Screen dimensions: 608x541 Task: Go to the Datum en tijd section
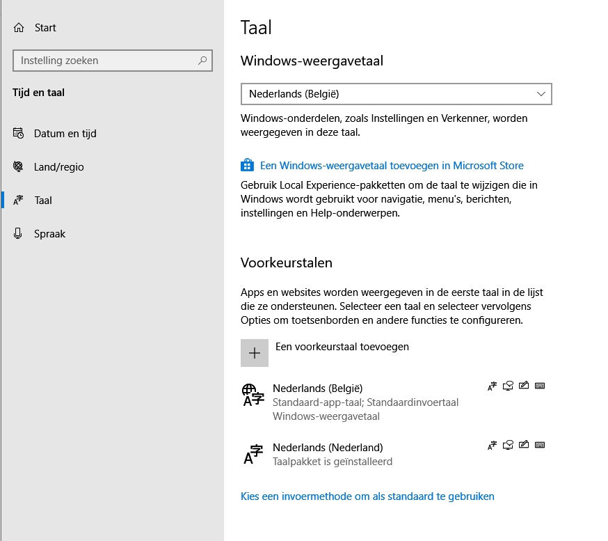tap(65, 134)
